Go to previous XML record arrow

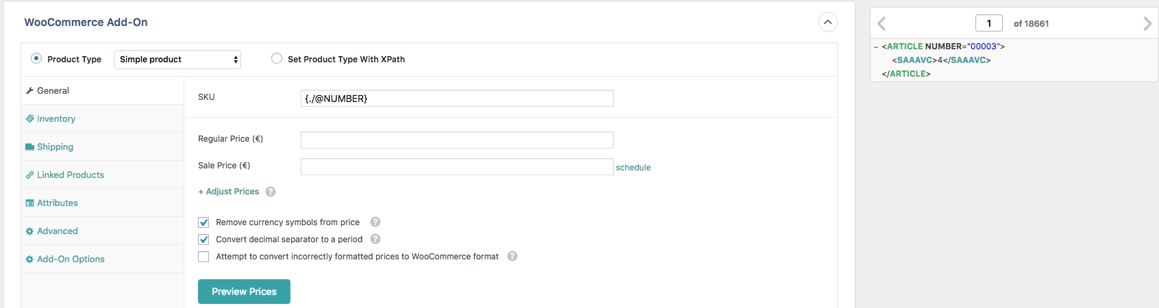(x=882, y=23)
